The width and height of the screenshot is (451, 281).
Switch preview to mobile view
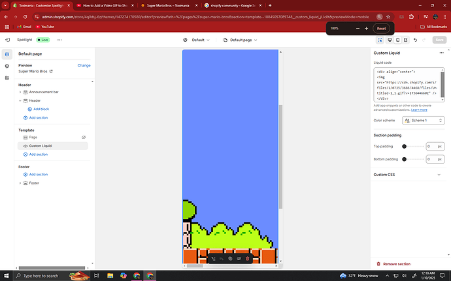coord(398,40)
